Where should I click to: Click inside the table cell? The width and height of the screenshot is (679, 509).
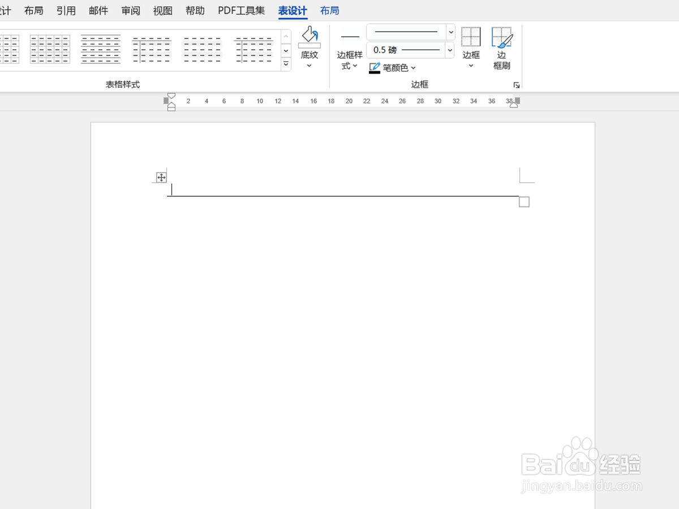tap(343, 189)
